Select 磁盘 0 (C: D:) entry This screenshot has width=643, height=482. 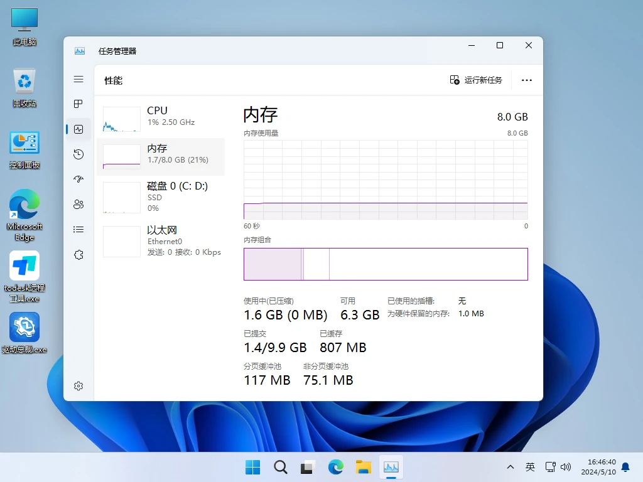pyautogui.click(x=161, y=197)
